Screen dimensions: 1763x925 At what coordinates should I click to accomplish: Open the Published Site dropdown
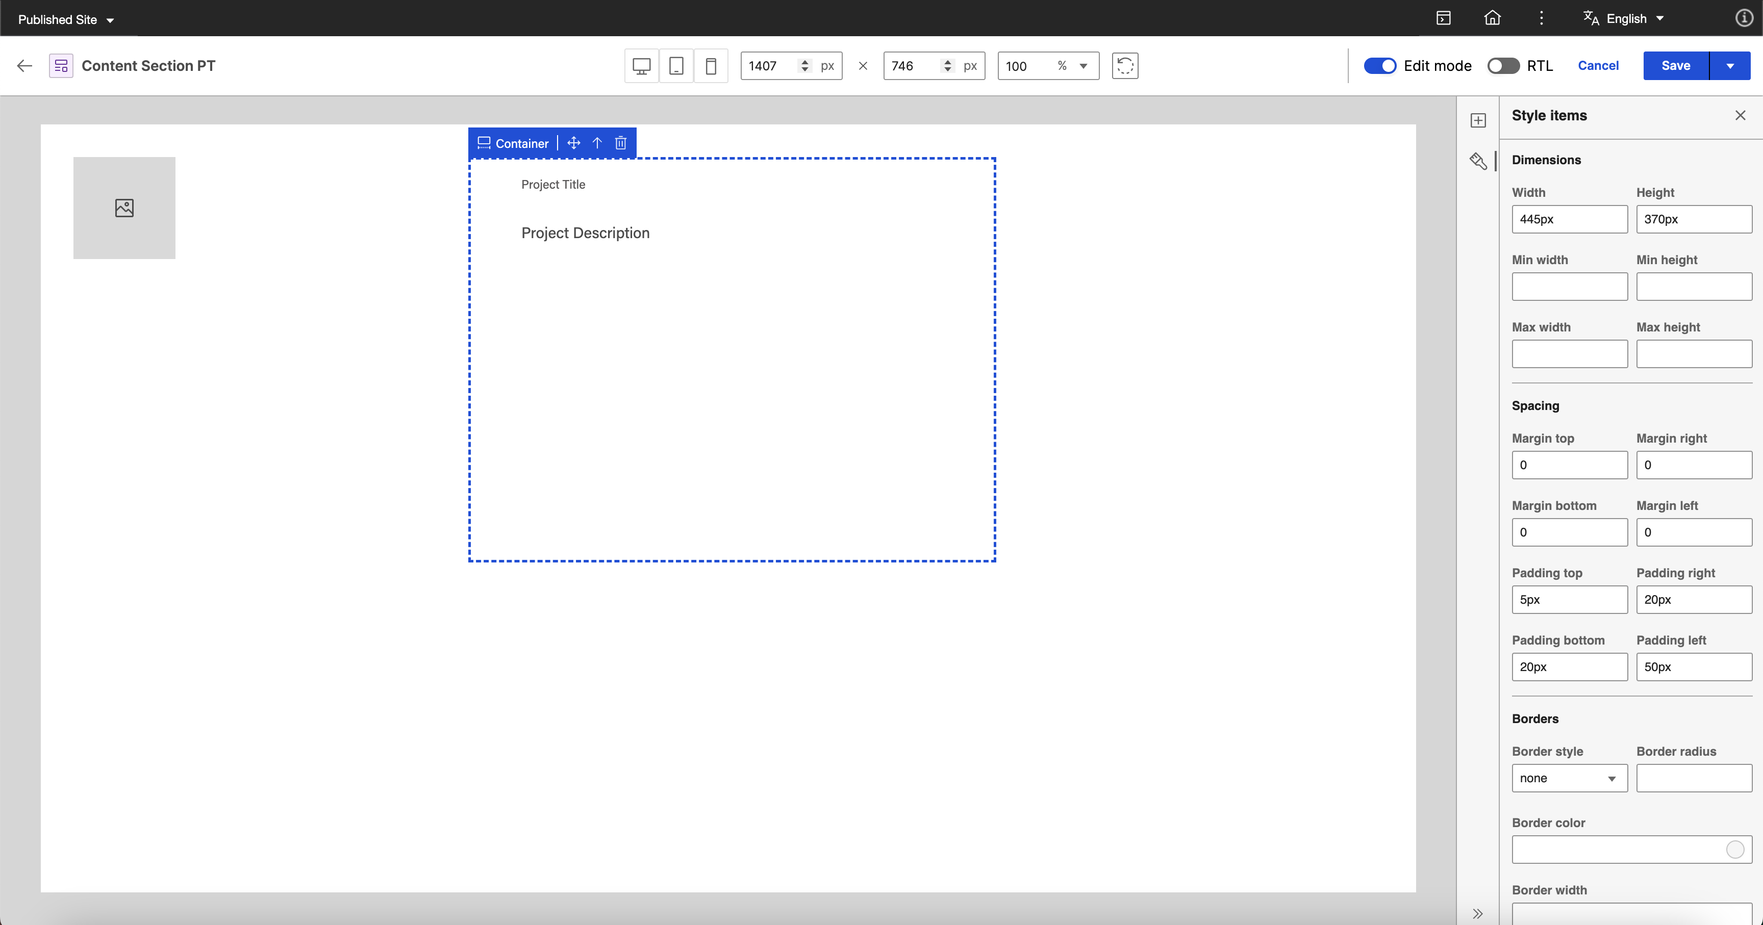[x=66, y=20]
